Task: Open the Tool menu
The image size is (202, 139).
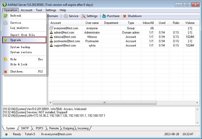Action: (39, 10)
